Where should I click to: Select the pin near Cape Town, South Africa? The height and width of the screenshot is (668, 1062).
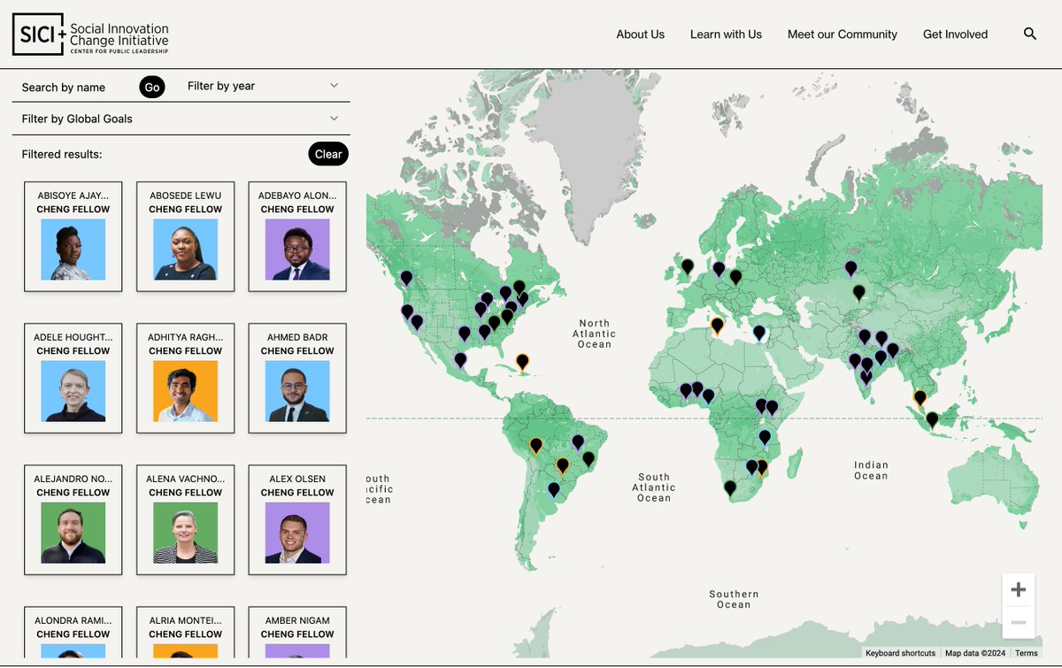pyautogui.click(x=730, y=487)
